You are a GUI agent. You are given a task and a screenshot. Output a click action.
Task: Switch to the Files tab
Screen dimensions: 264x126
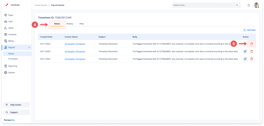(82, 24)
